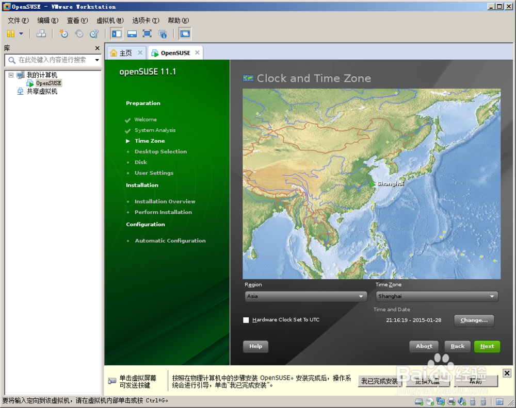
Task: Open the library search dropdown arrow
Action: point(97,60)
